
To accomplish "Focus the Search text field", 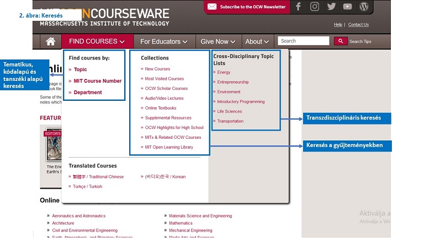I will [x=304, y=41].
